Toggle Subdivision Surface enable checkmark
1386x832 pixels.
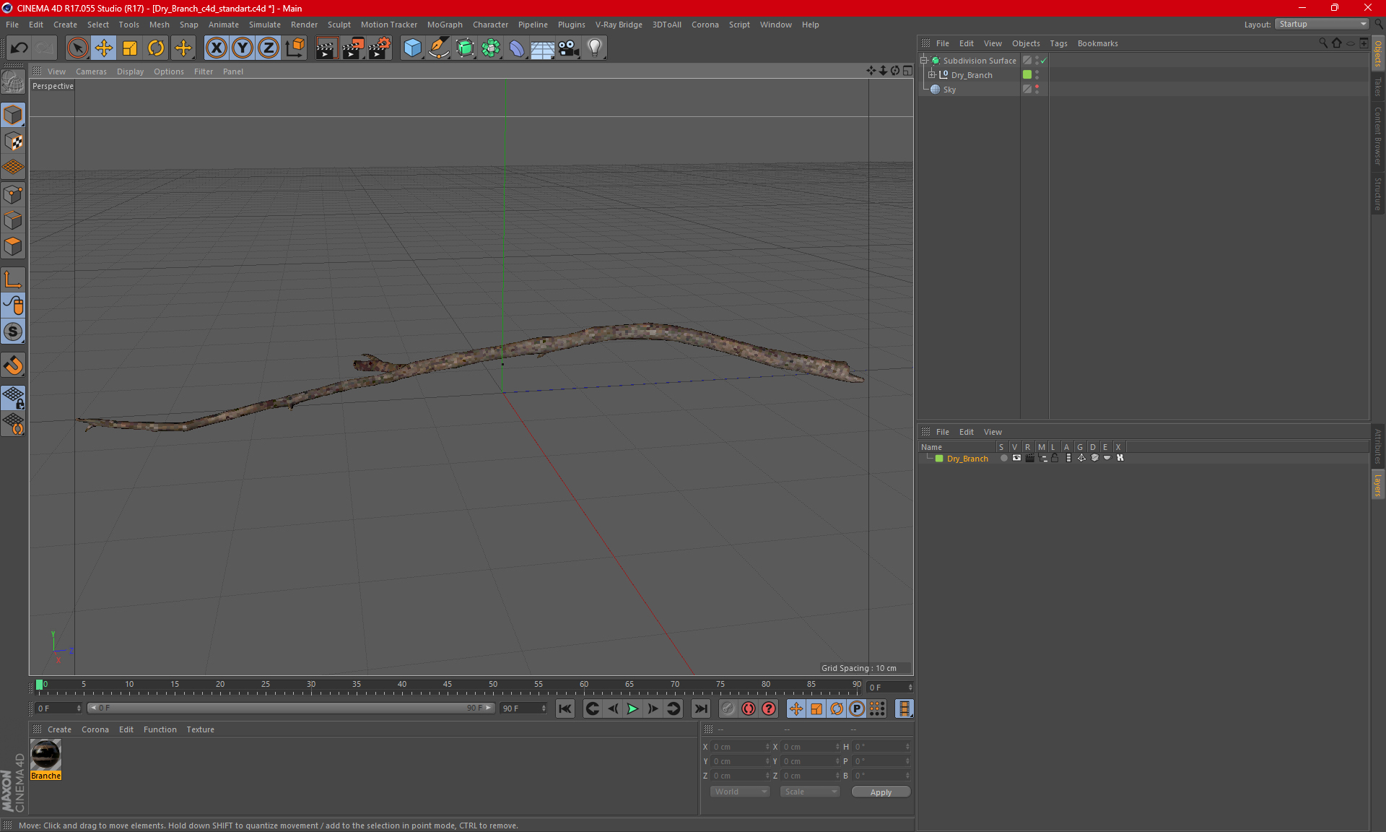click(x=1043, y=61)
